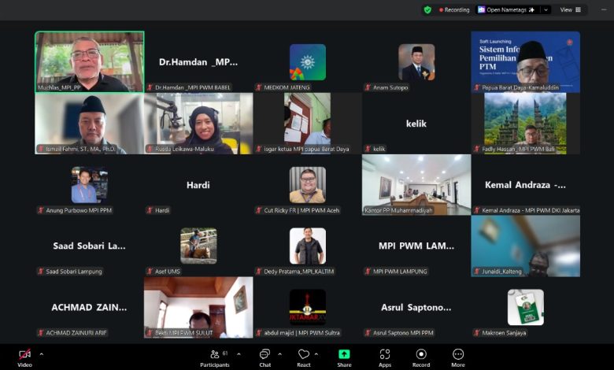The width and height of the screenshot is (614, 370).
Task: Expand the arrow next to Participants
Action: (237, 354)
